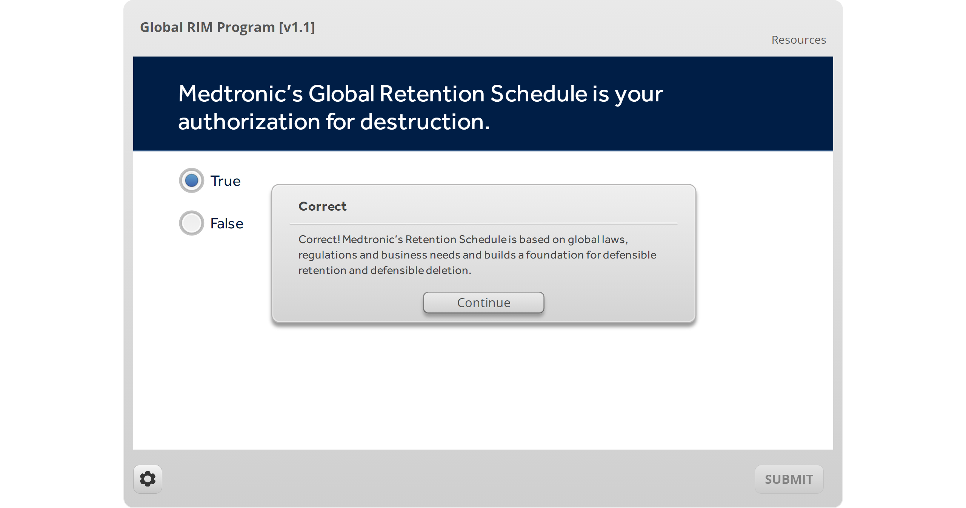Click 'regulations and business needs' feedback line
The image size is (966, 508).
(379, 255)
